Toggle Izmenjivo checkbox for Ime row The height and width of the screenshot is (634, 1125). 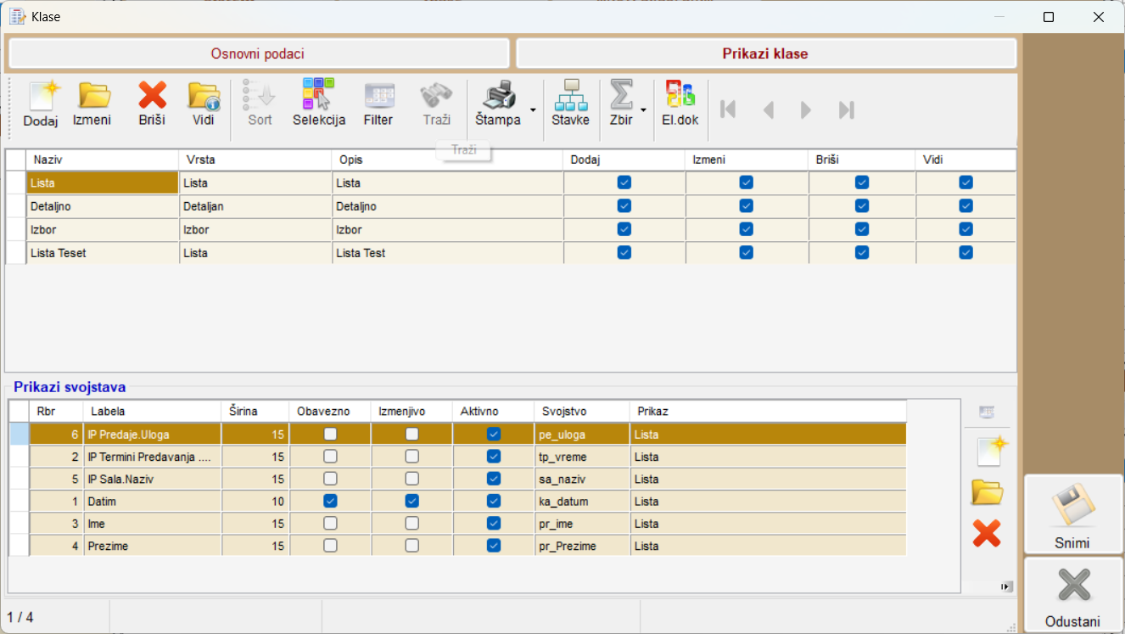point(411,524)
